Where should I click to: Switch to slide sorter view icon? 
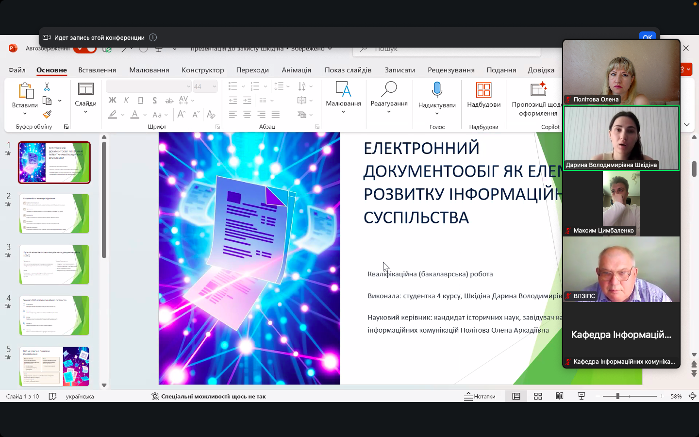[538, 396]
